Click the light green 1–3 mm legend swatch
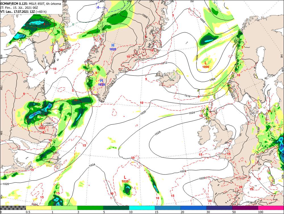 point(64,208)
